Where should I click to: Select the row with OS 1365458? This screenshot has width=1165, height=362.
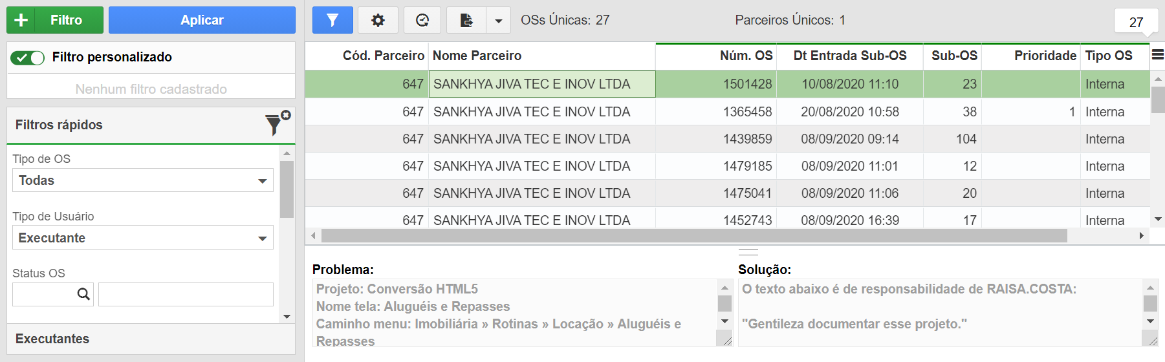coord(728,112)
